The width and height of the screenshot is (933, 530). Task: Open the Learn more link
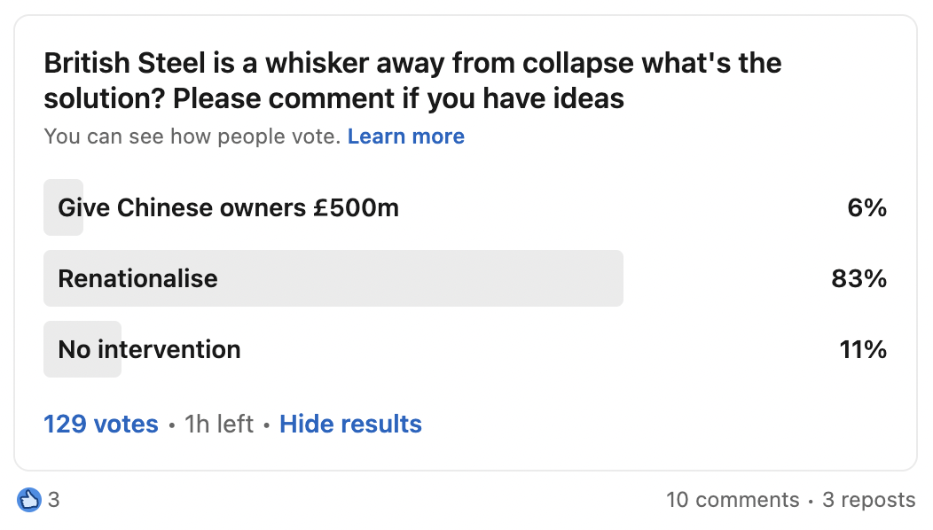pyautogui.click(x=406, y=136)
